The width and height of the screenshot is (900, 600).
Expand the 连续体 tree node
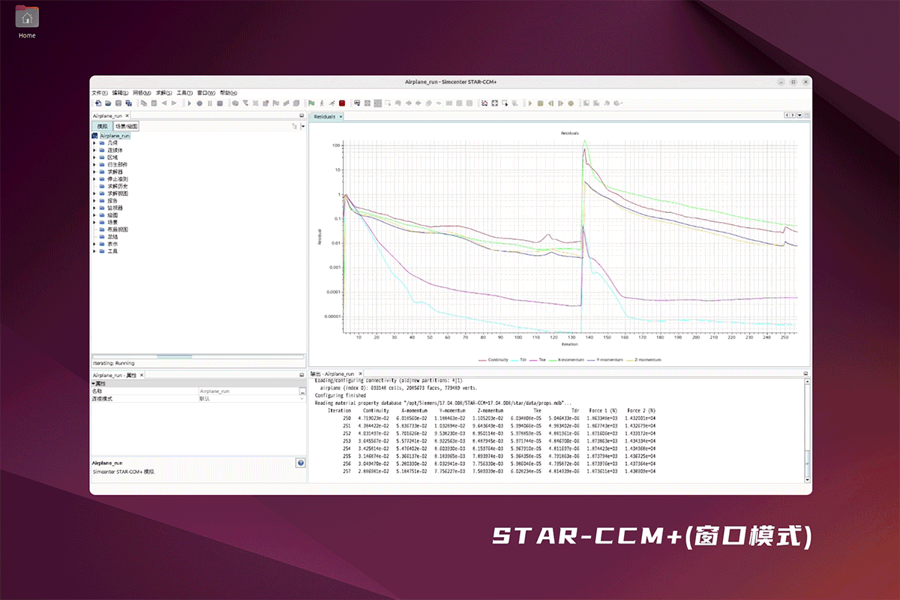(x=94, y=150)
